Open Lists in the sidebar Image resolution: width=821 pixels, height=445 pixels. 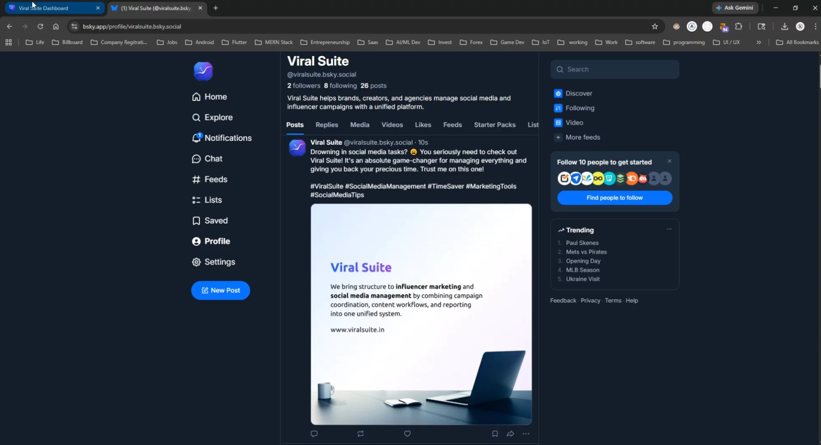tap(207, 200)
